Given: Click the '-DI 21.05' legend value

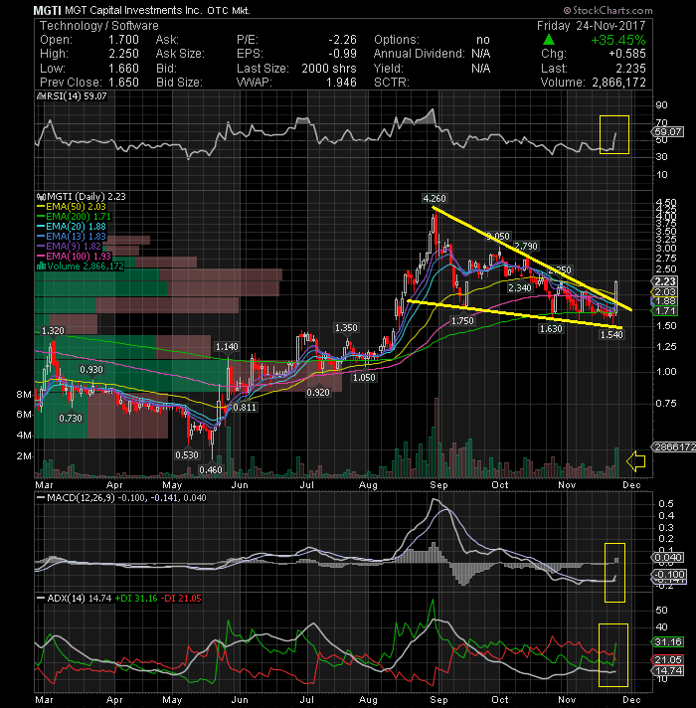Looking at the screenshot, I should 181,599.
